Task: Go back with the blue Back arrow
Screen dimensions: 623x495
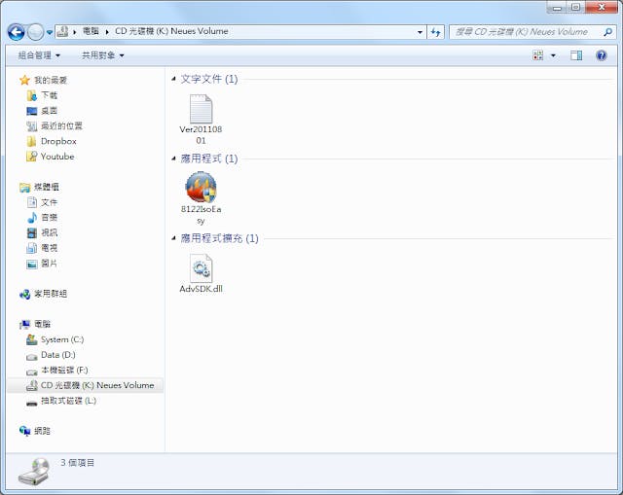Action: coord(16,32)
